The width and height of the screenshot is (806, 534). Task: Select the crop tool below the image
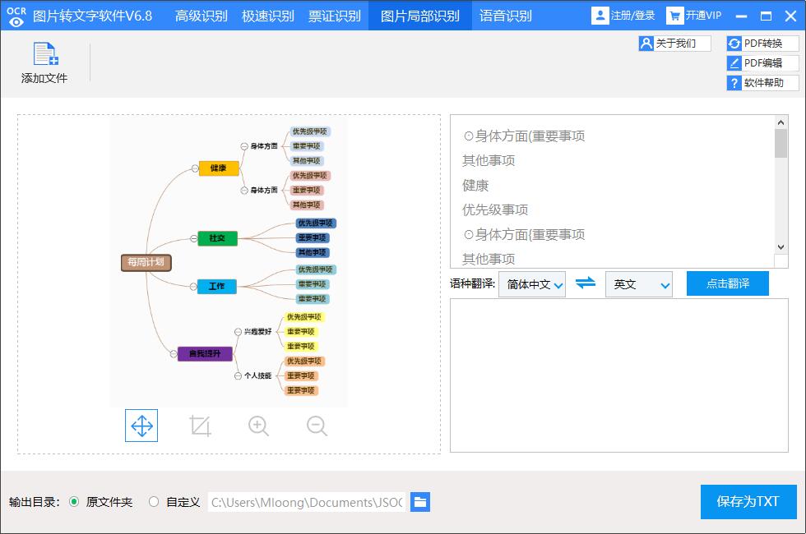click(x=200, y=426)
